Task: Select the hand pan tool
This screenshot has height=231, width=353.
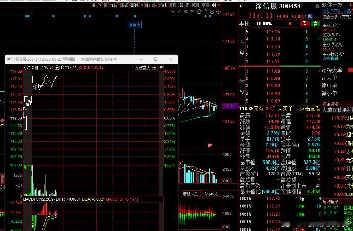Action: tap(199, 11)
